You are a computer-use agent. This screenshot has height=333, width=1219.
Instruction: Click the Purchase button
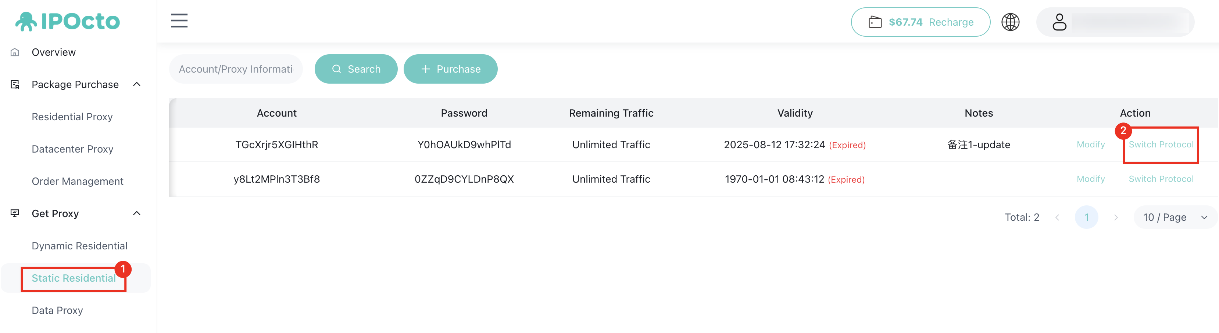450,69
